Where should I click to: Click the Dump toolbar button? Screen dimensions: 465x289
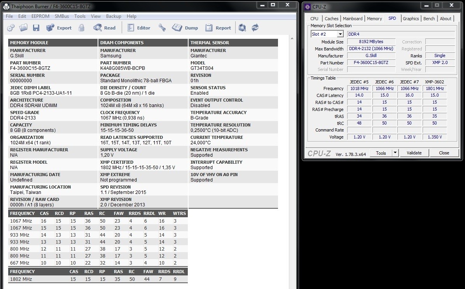[185, 28]
